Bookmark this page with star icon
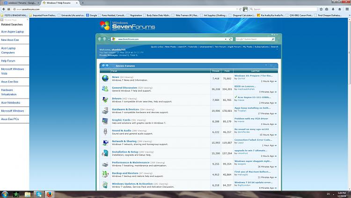Screen dimensions: 351x198 point(321,9)
